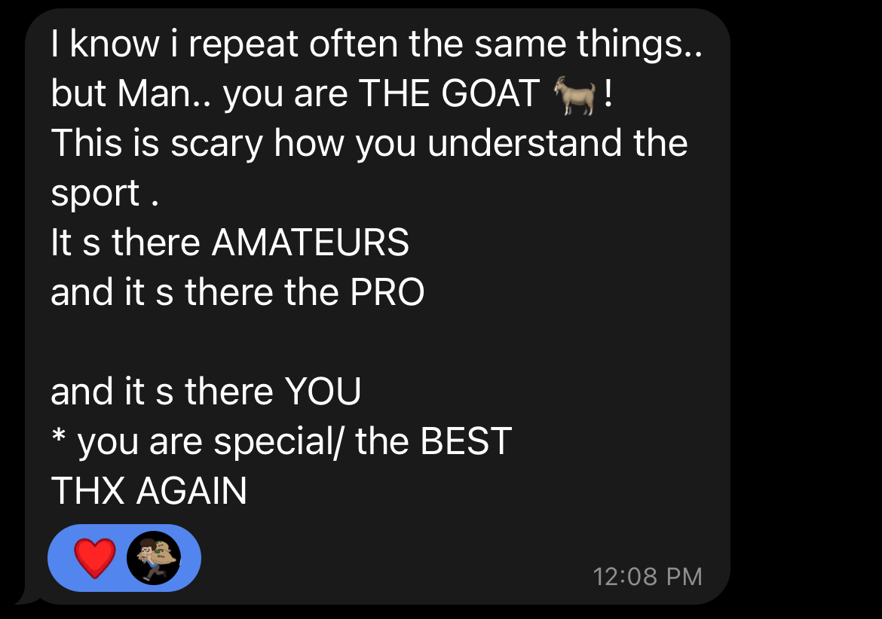Click the word BEST
Screen dimensions: 882x619
click(x=467, y=441)
